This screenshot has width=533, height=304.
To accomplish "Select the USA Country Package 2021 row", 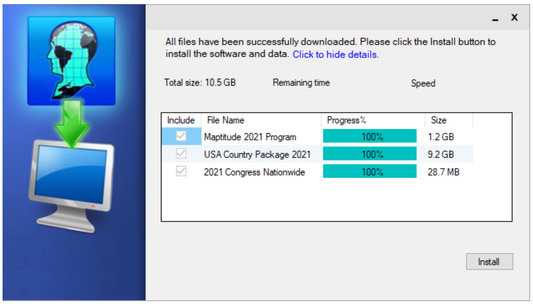I will 257,155.
